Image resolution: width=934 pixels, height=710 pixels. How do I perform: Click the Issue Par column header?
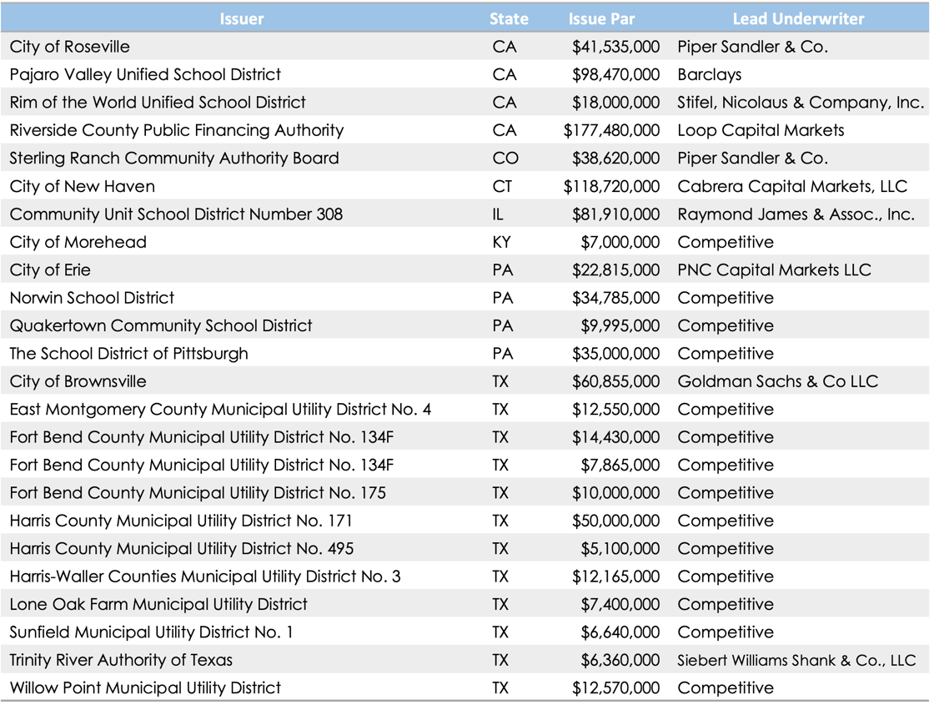604,18
